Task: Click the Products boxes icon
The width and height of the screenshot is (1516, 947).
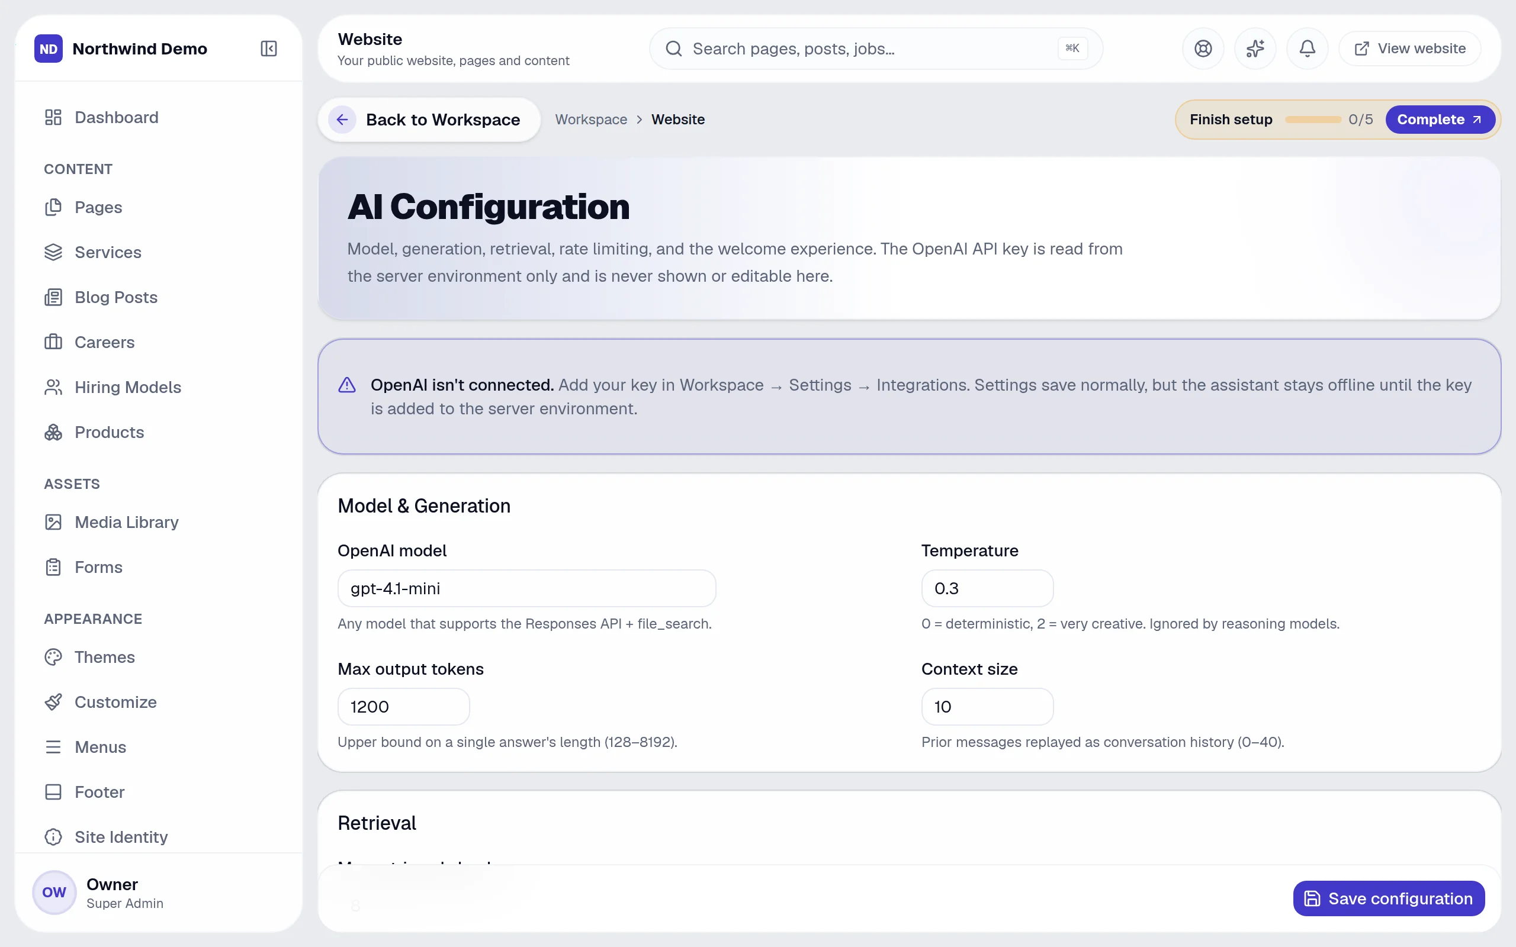Action: [53, 432]
